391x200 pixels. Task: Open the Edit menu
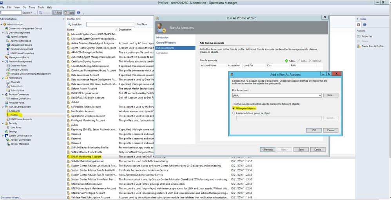(x=9, y=7)
